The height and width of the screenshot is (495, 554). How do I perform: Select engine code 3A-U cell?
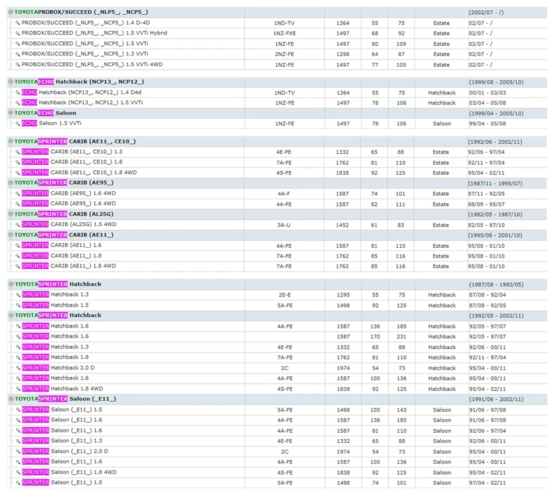point(284,225)
